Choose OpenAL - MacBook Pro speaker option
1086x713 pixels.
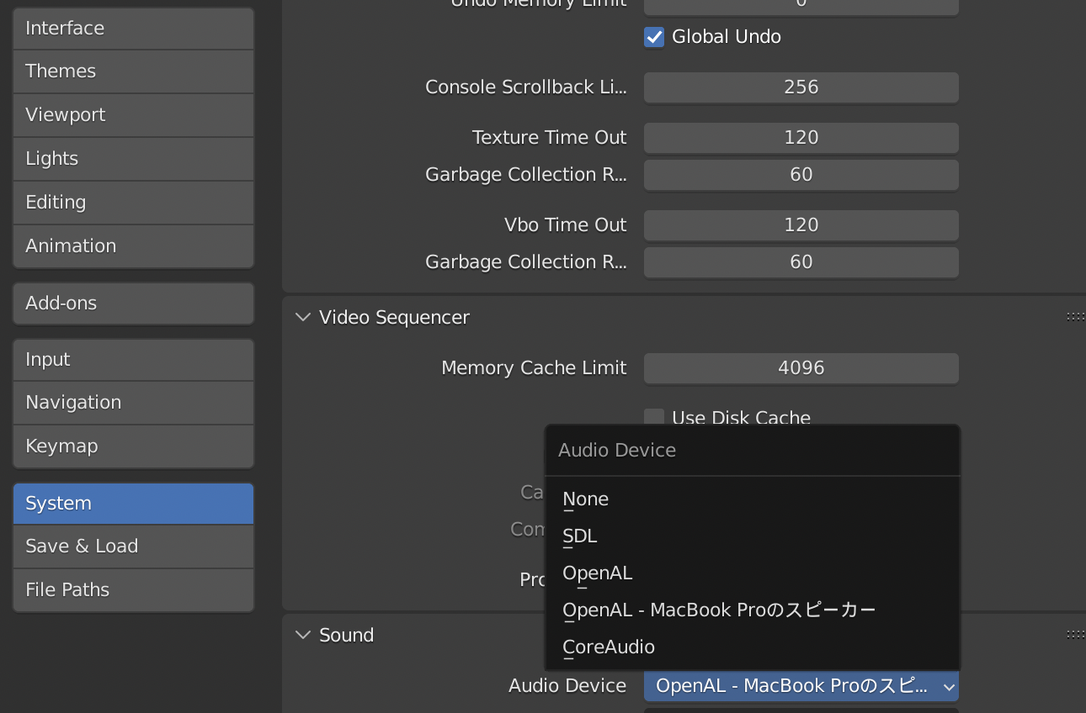click(x=719, y=610)
